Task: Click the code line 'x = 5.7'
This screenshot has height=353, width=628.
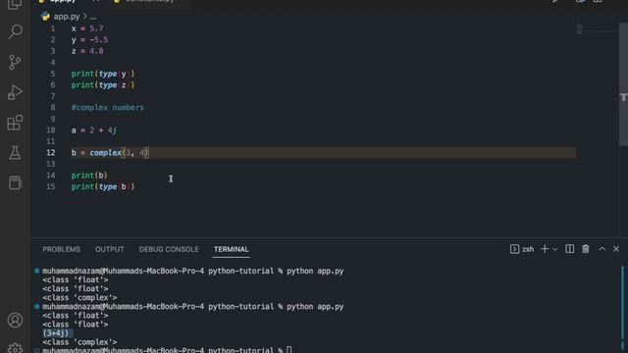Action: tap(87, 28)
